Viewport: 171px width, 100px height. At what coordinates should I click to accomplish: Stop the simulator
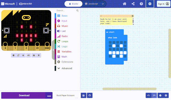pyautogui.click(x=13, y=55)
